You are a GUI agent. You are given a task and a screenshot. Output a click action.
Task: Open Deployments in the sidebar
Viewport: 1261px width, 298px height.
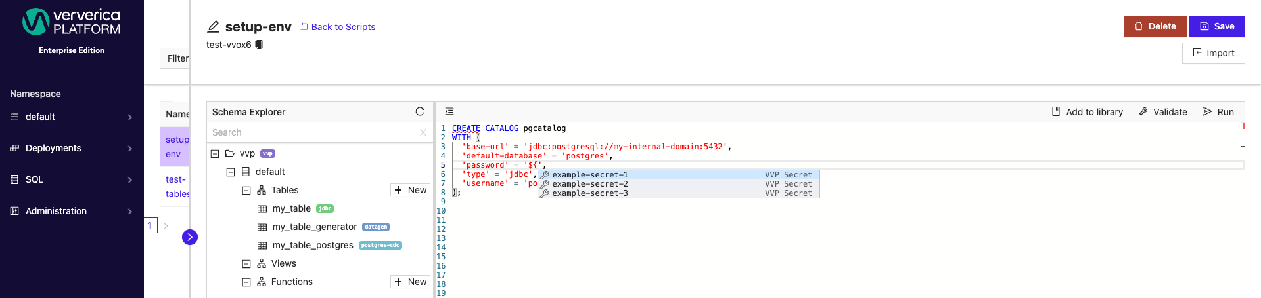pos(72,148)
